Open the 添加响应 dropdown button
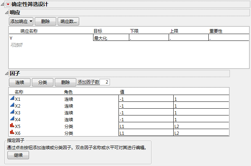 (x=21, y=21)
